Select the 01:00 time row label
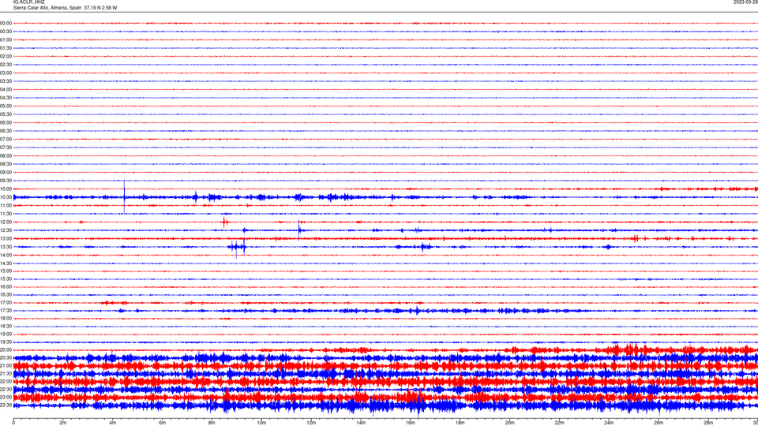This screenshot has height=426, width=758. [6, 39]
